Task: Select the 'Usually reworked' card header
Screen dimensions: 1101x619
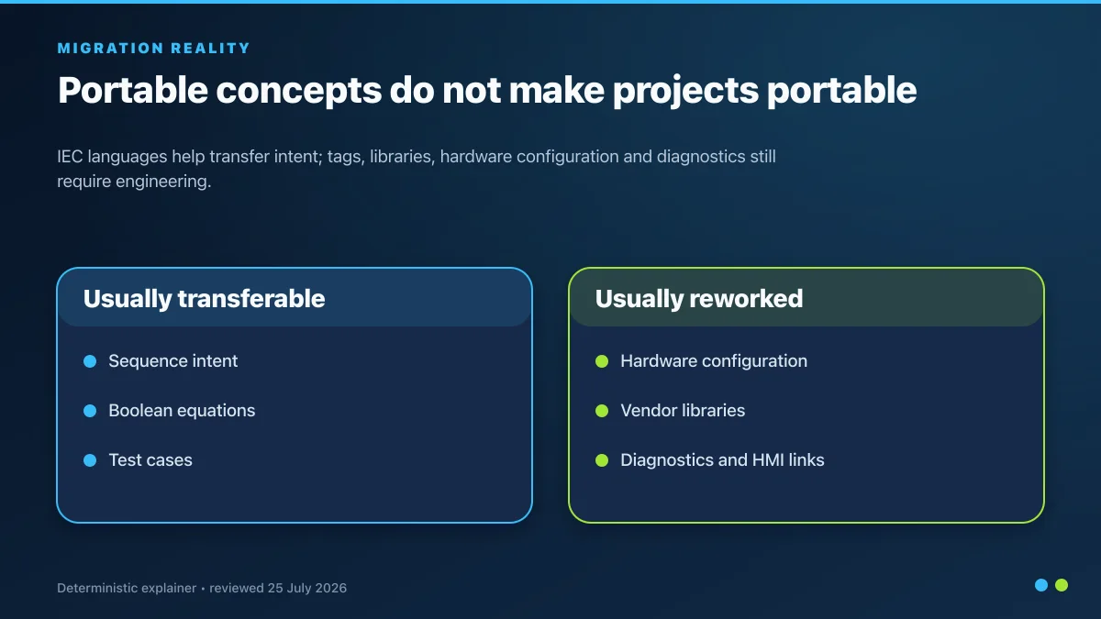Action: [806, 298]
